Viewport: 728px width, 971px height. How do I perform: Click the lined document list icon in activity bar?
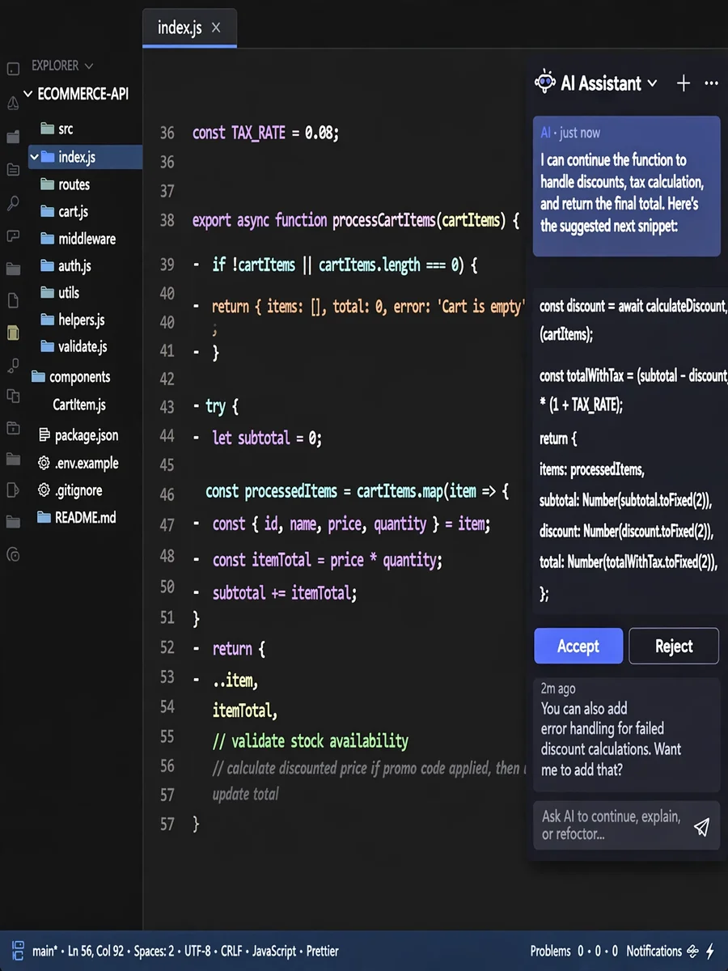pos(13,170)
